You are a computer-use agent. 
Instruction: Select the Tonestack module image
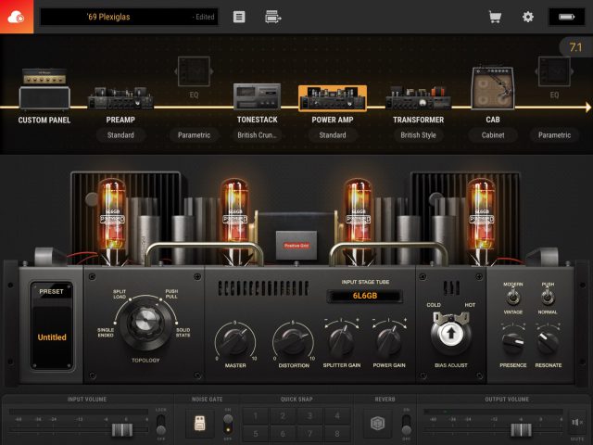[x=258, y=96]
